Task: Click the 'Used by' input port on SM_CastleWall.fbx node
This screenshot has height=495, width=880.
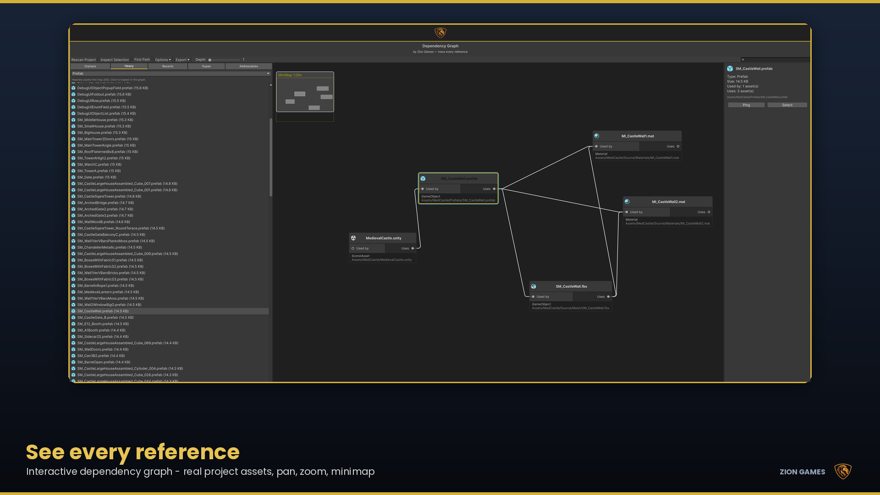Action: [533, 297]
